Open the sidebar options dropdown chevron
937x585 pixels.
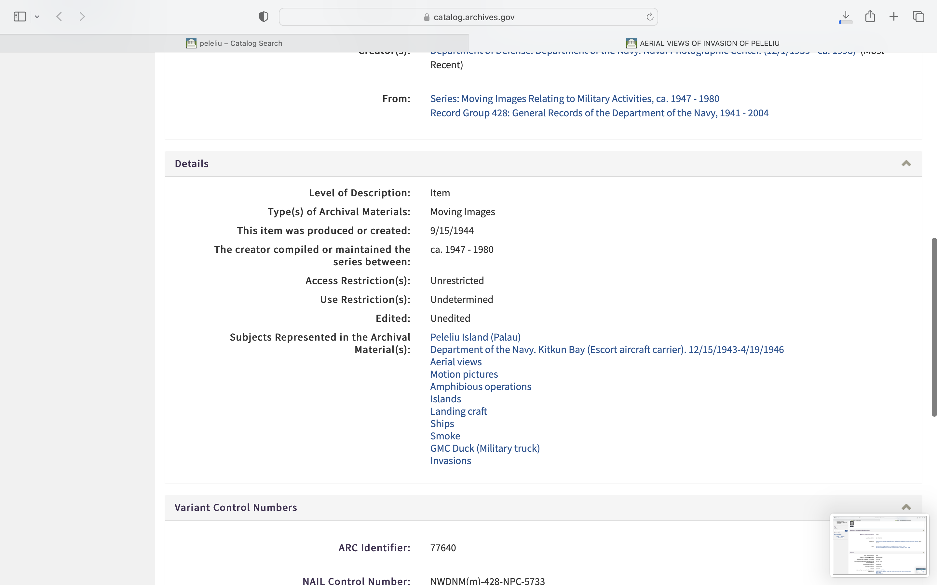tap(37, 17)
